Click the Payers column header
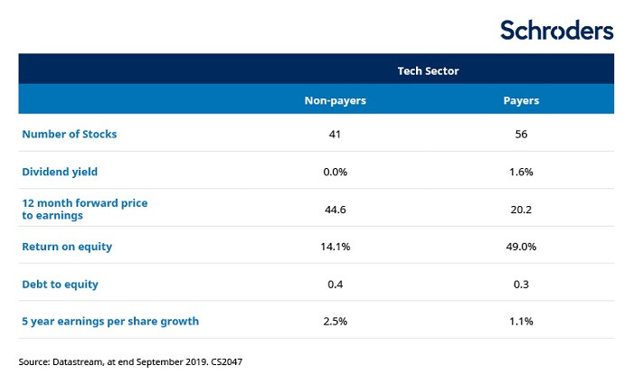The height and width of the screenshot is (384, 633). tap(521, 100)
